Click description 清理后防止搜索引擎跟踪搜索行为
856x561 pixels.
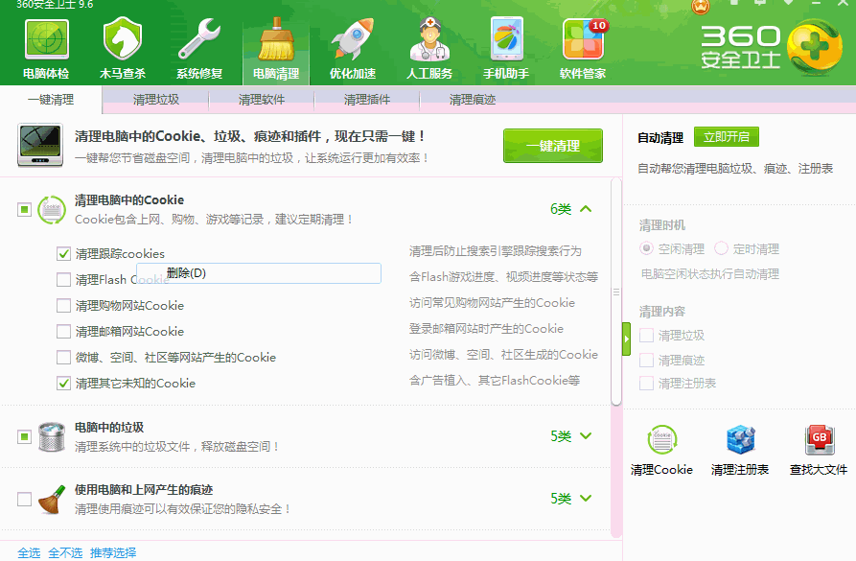pos(496,250)
